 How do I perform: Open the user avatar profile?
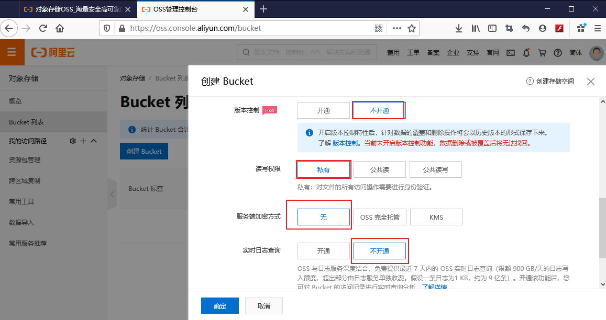pos(597,53)
